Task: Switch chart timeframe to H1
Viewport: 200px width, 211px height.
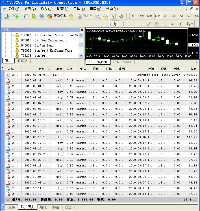Action: pos(166,16)
